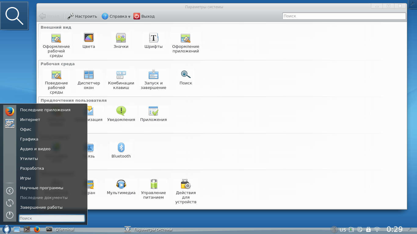Image resolution: width=417 pixels, height=234 pixels.
Task: Launch the terminal from the taskbar quick launch
Action: (x=27, y=229)
